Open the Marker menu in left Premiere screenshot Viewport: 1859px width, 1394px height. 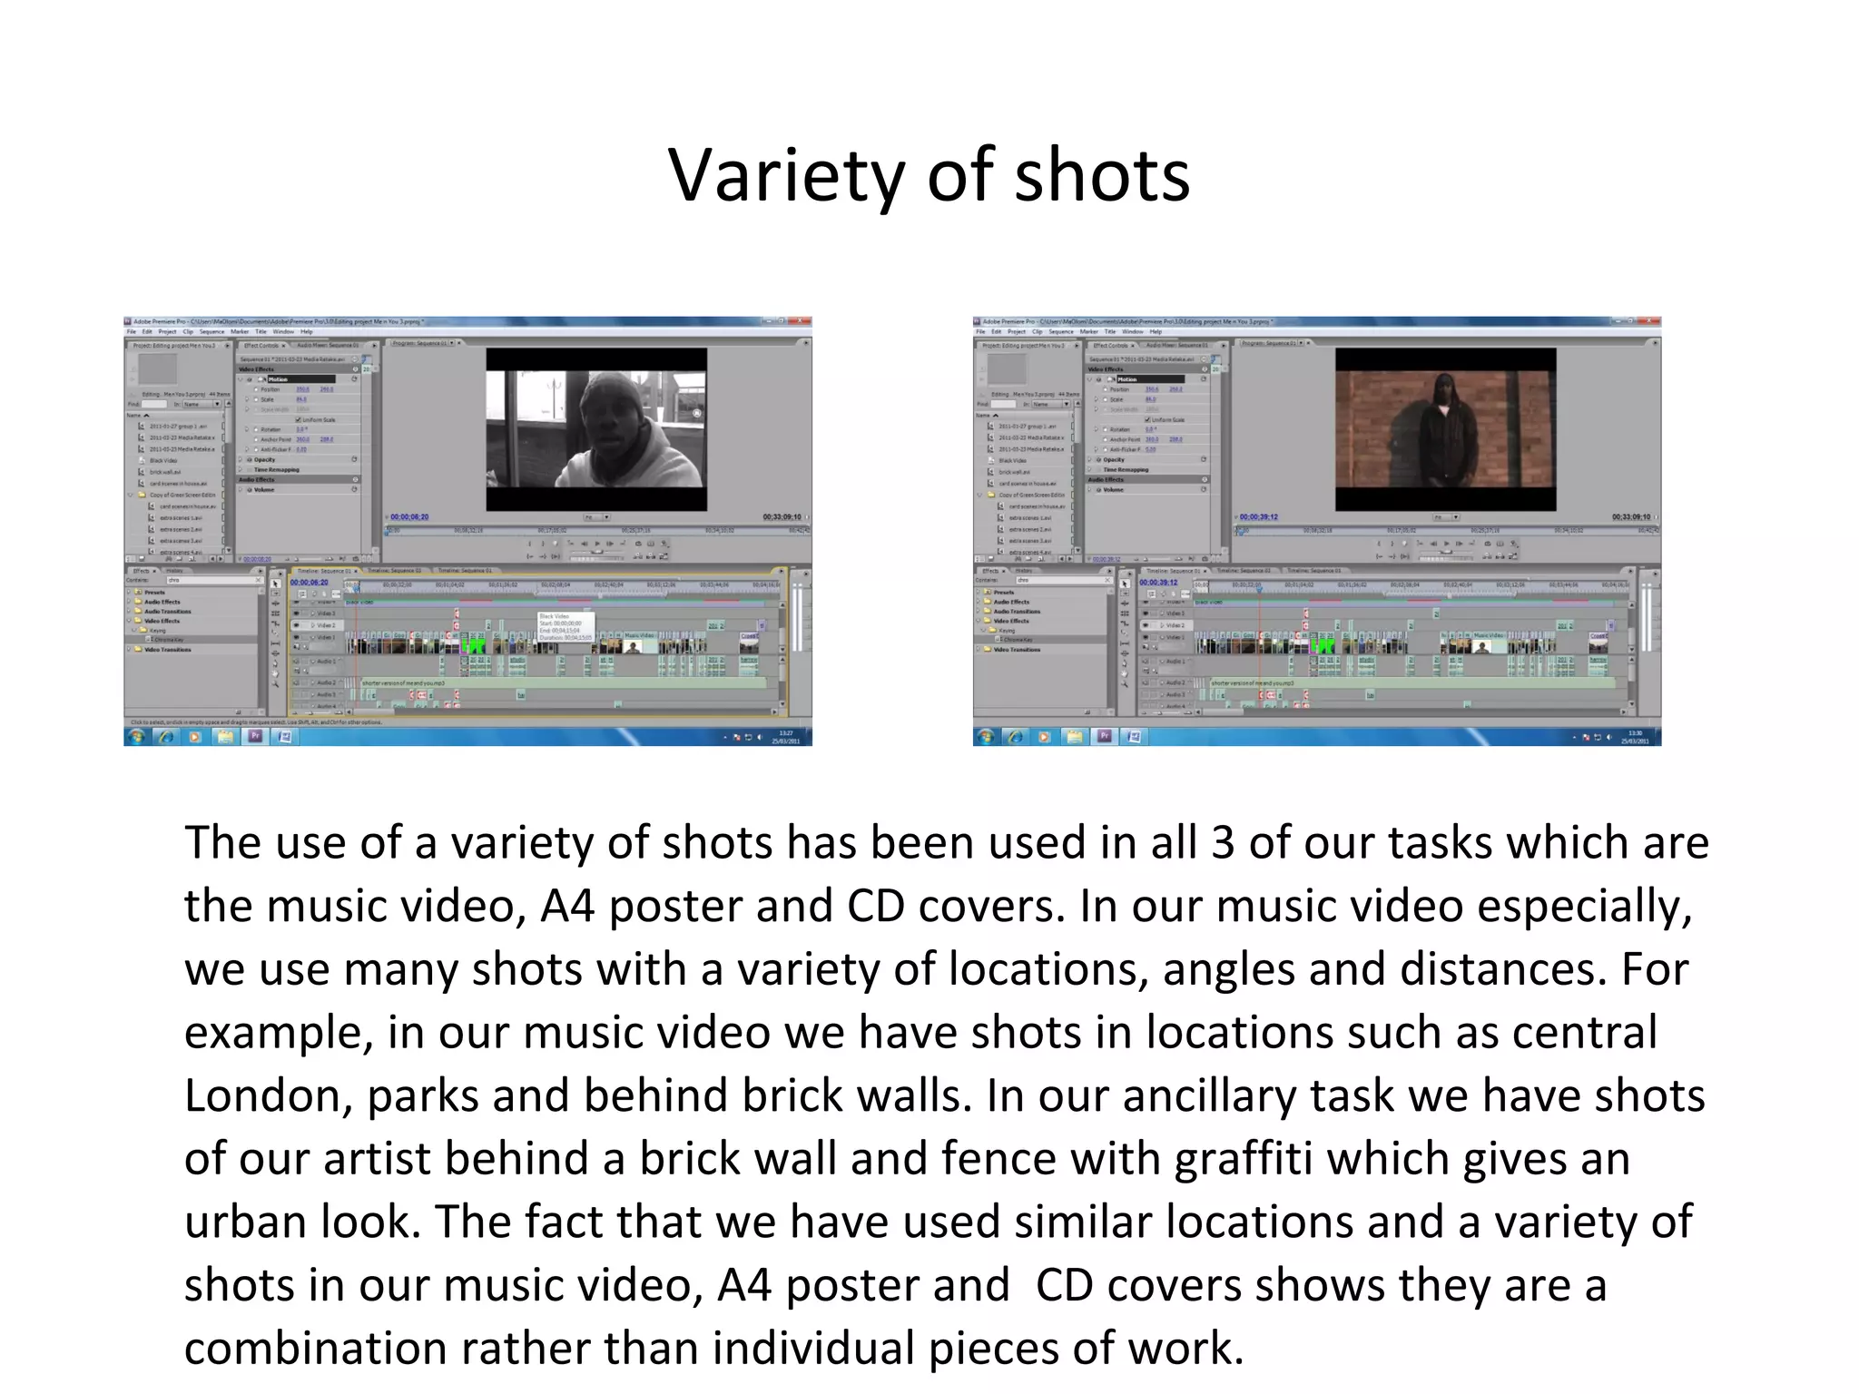[x=240, y=331]
